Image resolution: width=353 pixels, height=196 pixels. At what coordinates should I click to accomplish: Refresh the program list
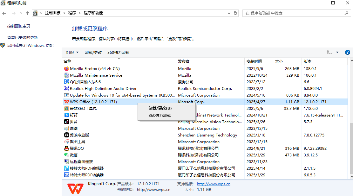point(235,13)
